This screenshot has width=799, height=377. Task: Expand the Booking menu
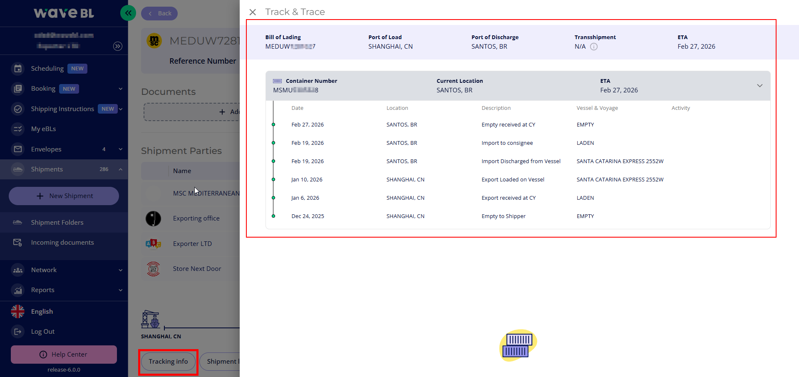(x=121, y=89)
